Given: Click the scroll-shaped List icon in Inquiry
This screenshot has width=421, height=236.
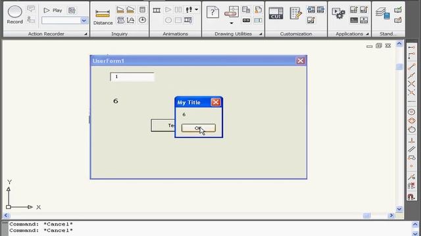Looking at the screenshot, I should coord(120,20).
